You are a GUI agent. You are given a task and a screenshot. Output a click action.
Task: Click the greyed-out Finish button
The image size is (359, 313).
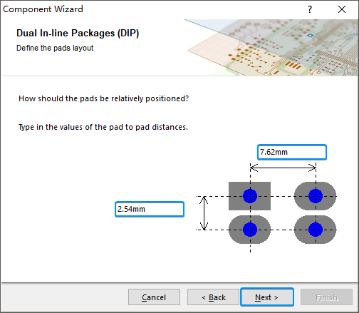326,297
